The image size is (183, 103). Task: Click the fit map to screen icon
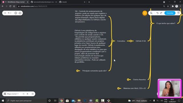[33, 94]
